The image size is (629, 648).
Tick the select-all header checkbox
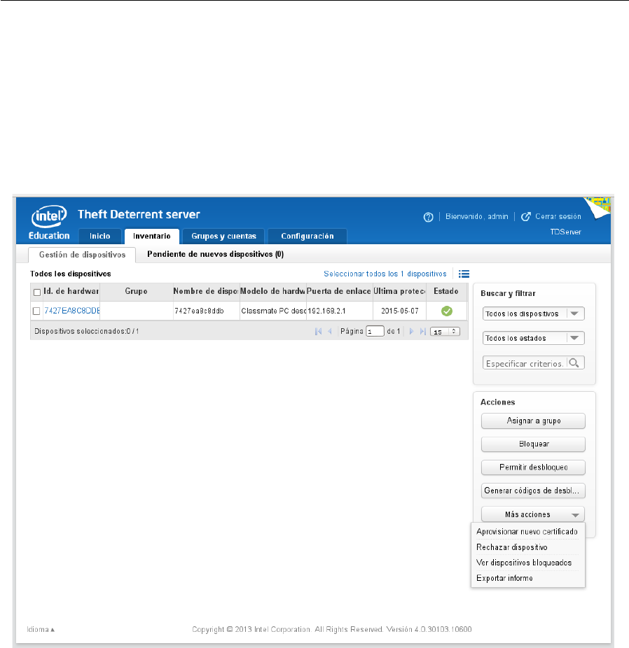pos(37,293)
